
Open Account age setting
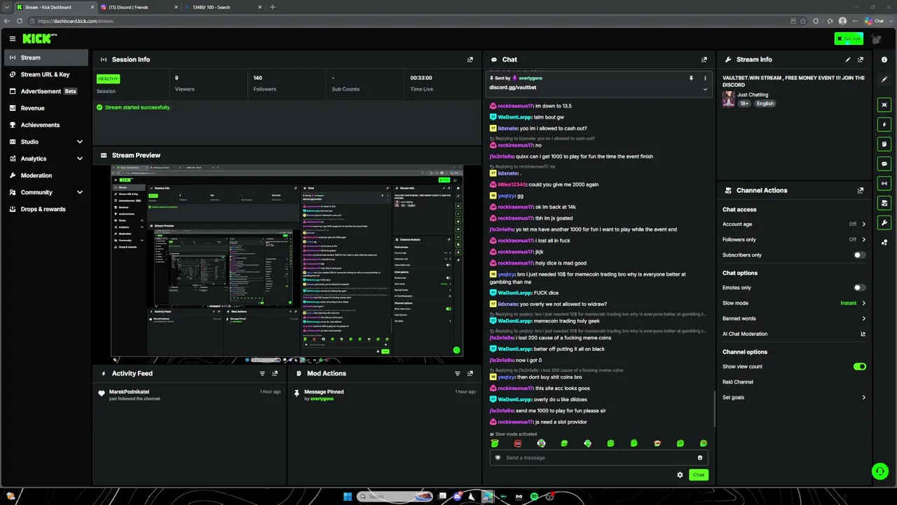click(794, 224)
